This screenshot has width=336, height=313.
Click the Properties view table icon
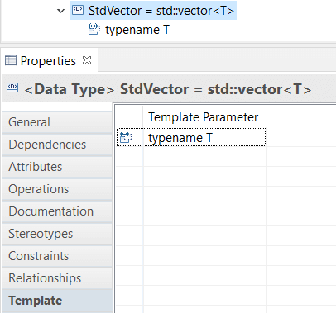[x=11, y=60]
